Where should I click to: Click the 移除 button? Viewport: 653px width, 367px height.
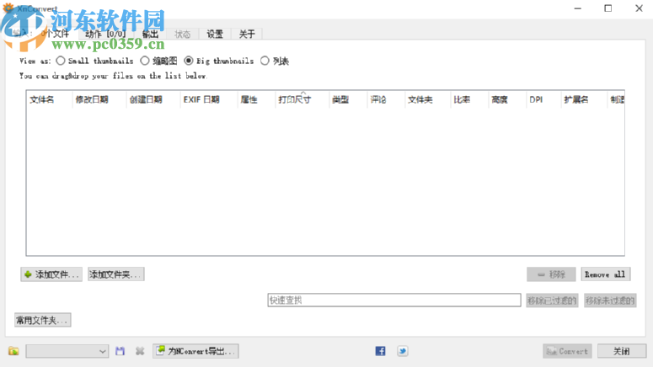551,274
